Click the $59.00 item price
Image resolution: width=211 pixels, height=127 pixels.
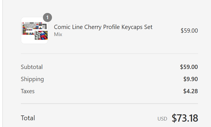(x=189, y=31)
